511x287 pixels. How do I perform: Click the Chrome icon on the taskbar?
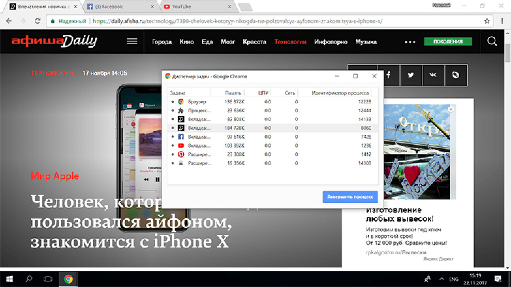coord(68,279)
